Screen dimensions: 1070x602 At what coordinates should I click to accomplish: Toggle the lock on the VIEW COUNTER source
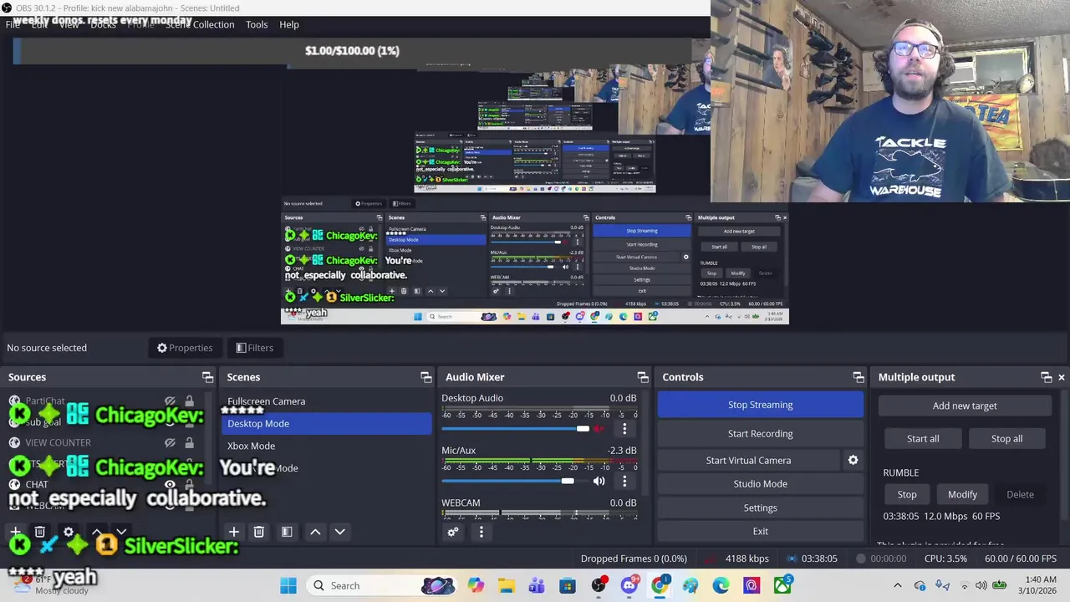pos(190,442)
